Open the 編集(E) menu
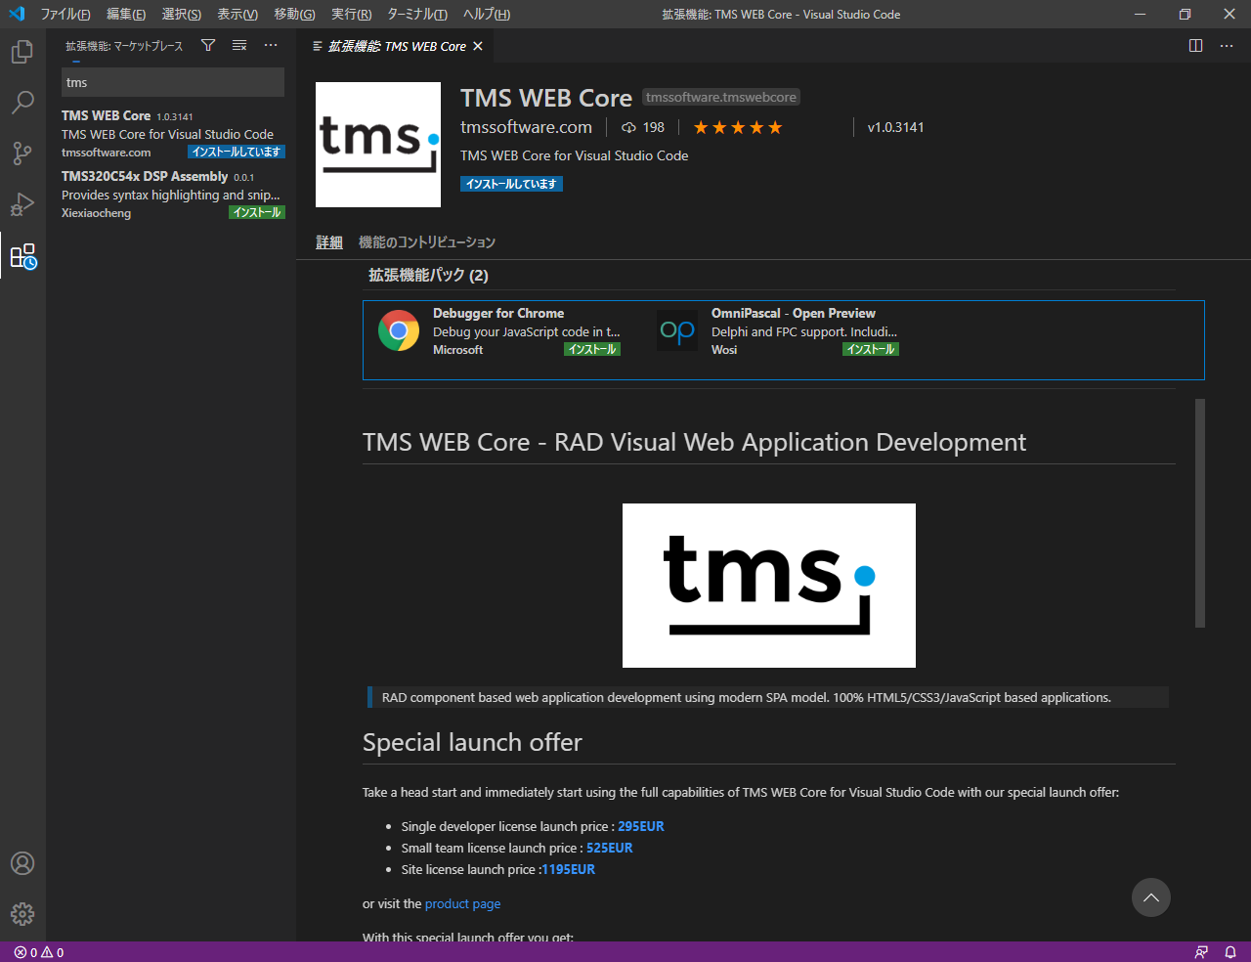The image size is (1251, 962). [126, 14]
